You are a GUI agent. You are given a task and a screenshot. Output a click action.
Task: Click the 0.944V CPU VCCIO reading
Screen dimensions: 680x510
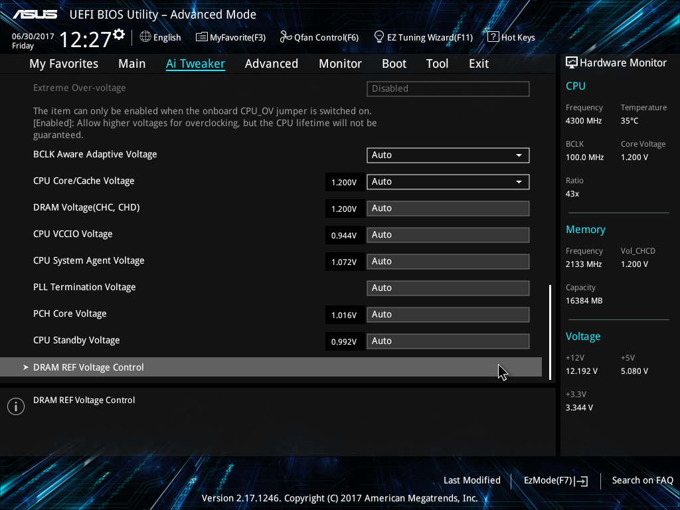pyautogui.click(x=345, y=236)
